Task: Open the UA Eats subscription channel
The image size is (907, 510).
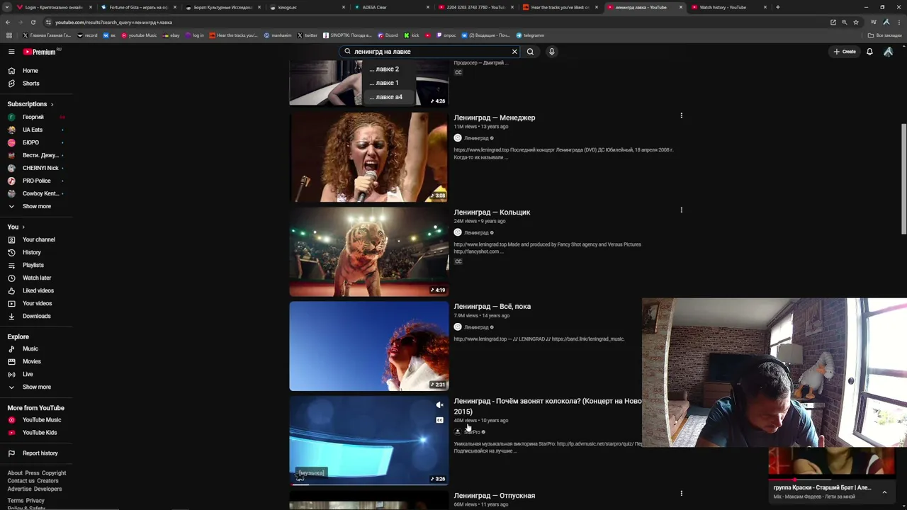Action: tap(33, 130)
